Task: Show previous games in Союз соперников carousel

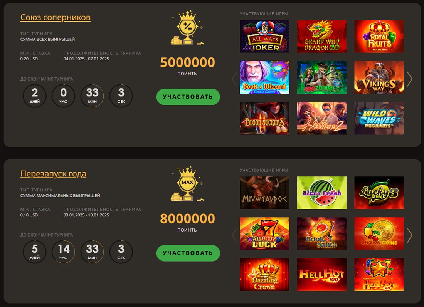Action: (234, 79)
